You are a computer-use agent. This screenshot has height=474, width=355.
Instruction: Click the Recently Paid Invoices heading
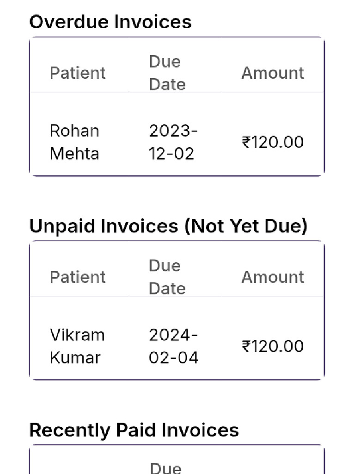[134, 430]
